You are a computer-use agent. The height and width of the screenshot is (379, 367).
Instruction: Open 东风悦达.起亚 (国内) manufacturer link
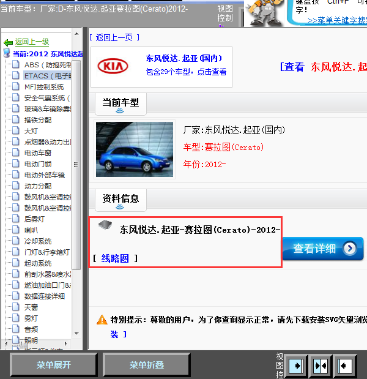184,58
